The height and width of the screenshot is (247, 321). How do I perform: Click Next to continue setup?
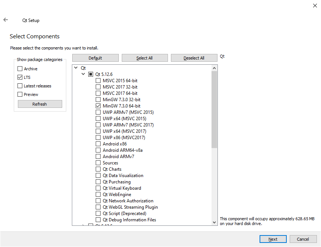(x=273, y=239)
